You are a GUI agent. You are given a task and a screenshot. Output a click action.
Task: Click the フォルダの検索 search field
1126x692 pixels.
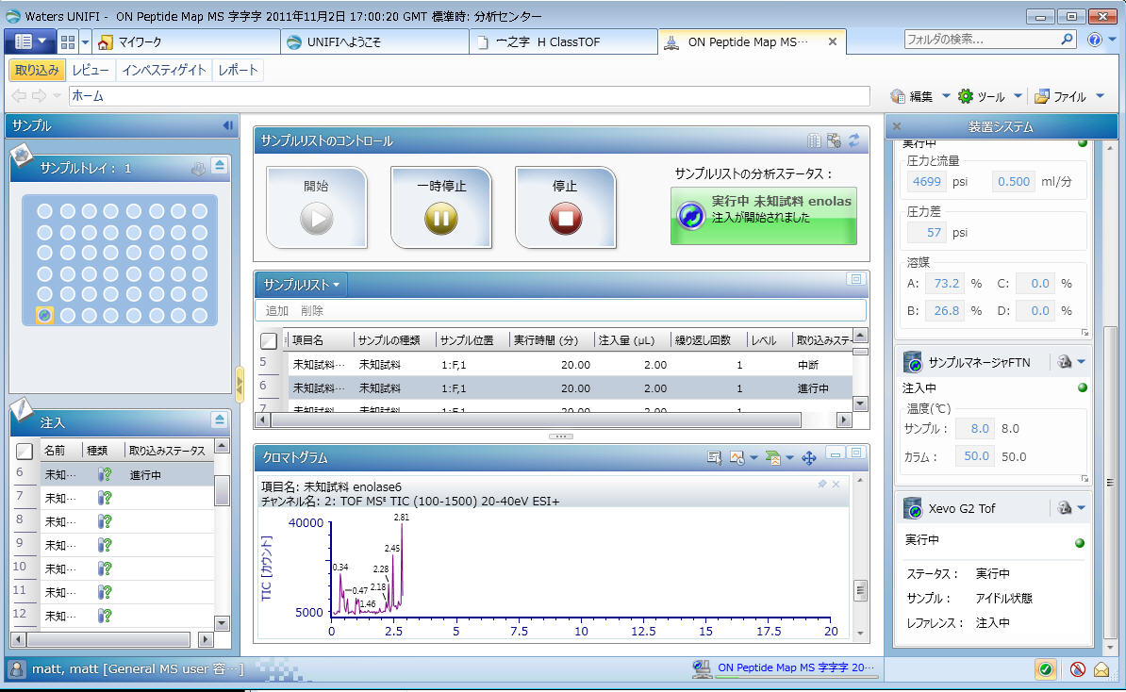[x=982, y=40]
